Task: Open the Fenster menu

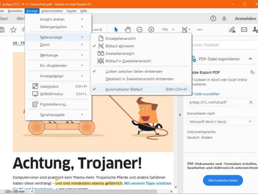Action: coord(72,11)
